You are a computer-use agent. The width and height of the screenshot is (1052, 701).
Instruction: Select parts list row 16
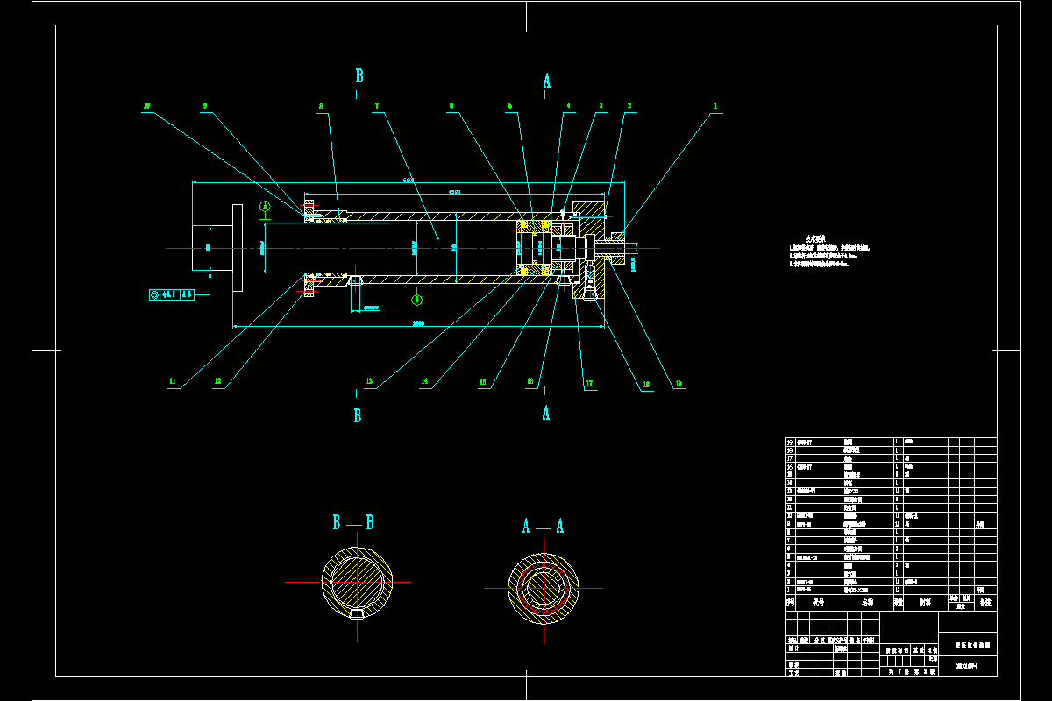pyautogui.click(x=892, y=467)
